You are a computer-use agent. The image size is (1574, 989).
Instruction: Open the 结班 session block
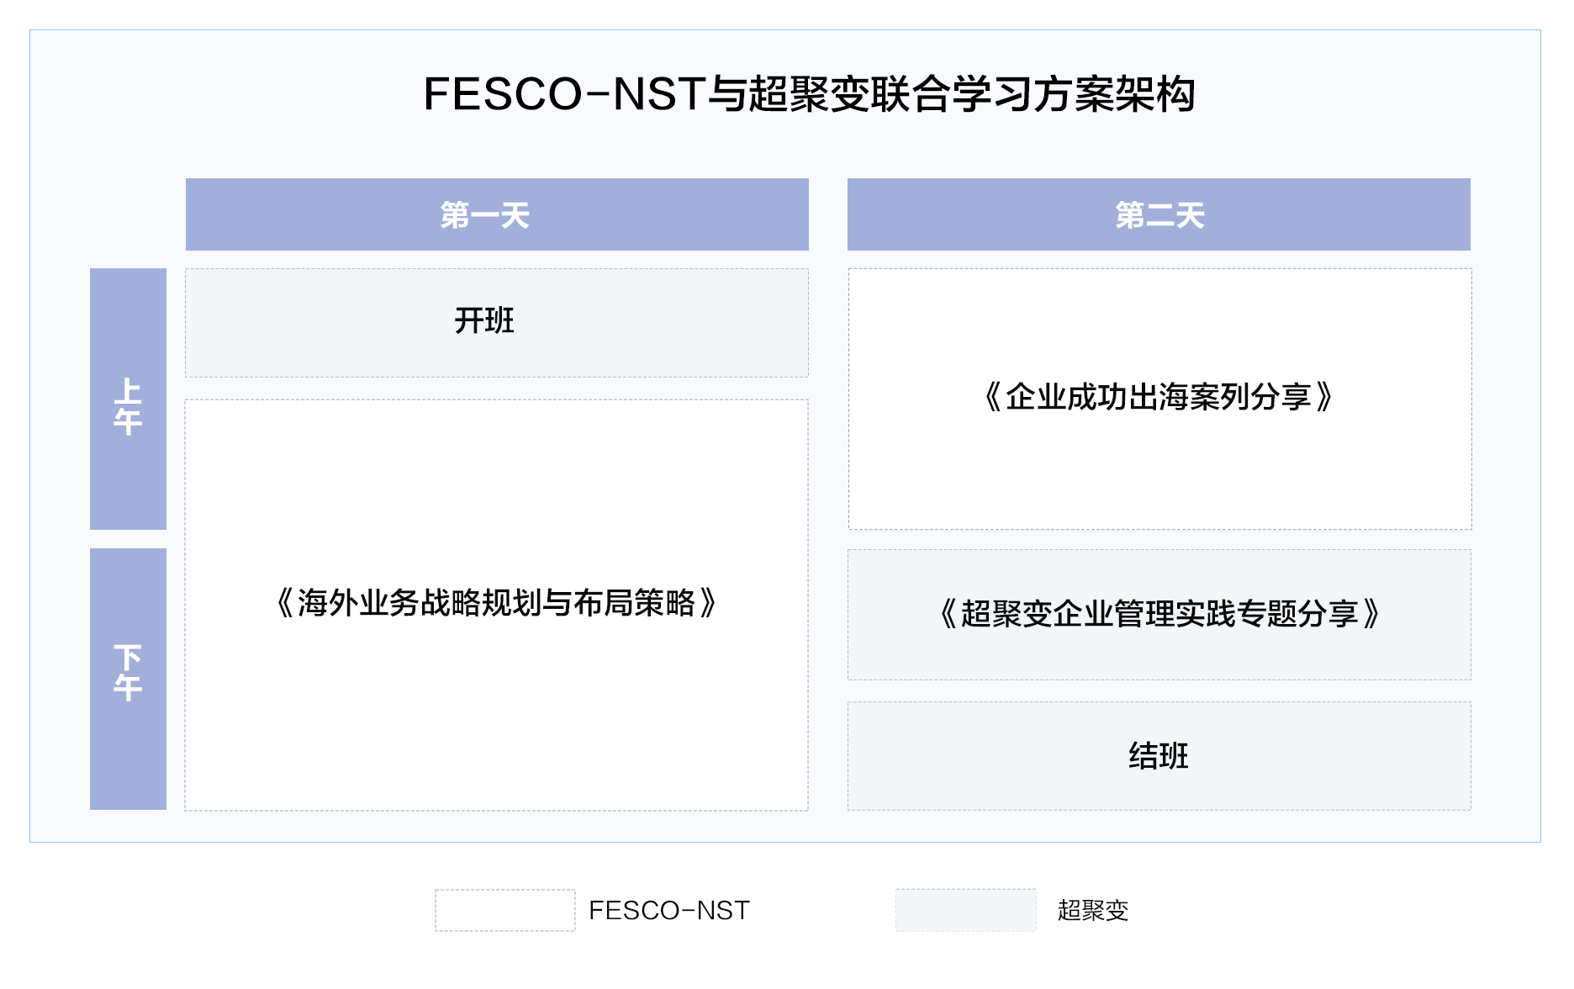click(x=1159, y=755)
